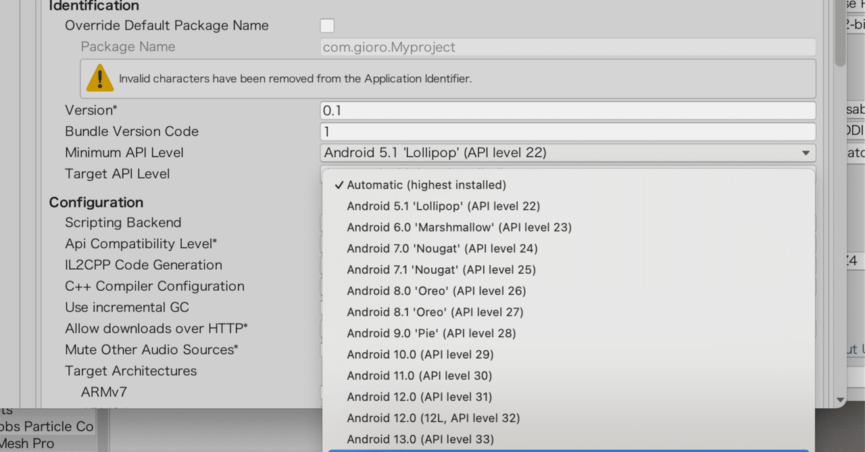865x452 pixels.
Task: Collapse the Identification section
Action: click(x=93, y=6)
